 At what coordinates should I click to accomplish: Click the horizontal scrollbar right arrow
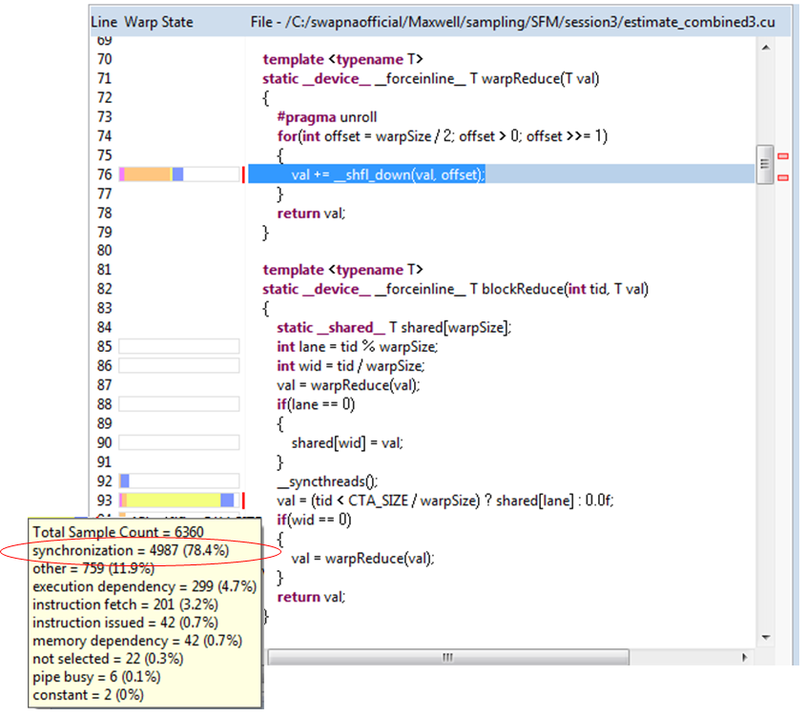point(744,657)
